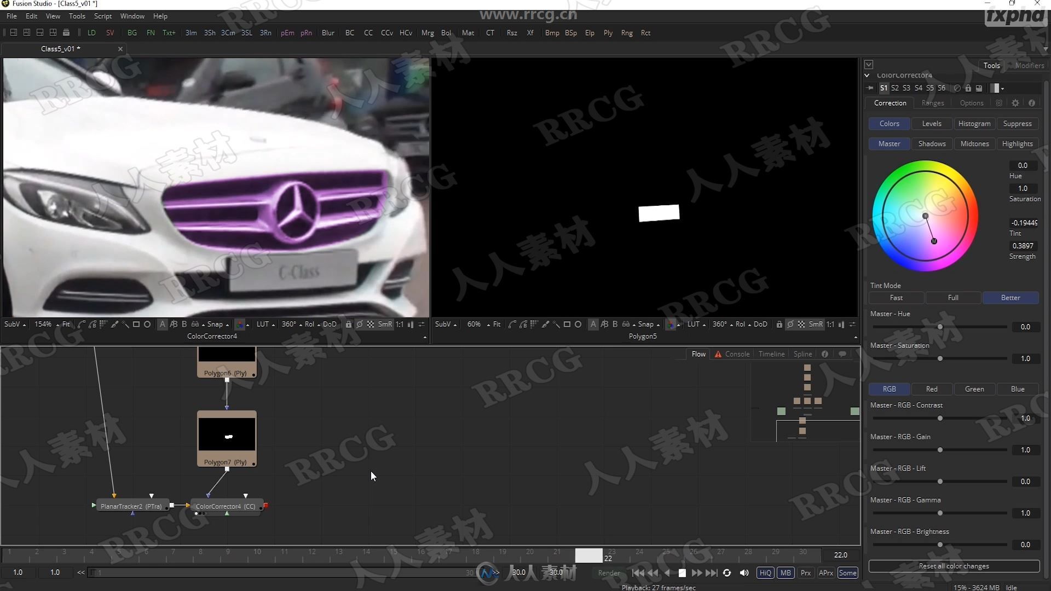Screen dimensions: 1051x591
Task: Expand the Spline panel view
Action: (802, 354)
